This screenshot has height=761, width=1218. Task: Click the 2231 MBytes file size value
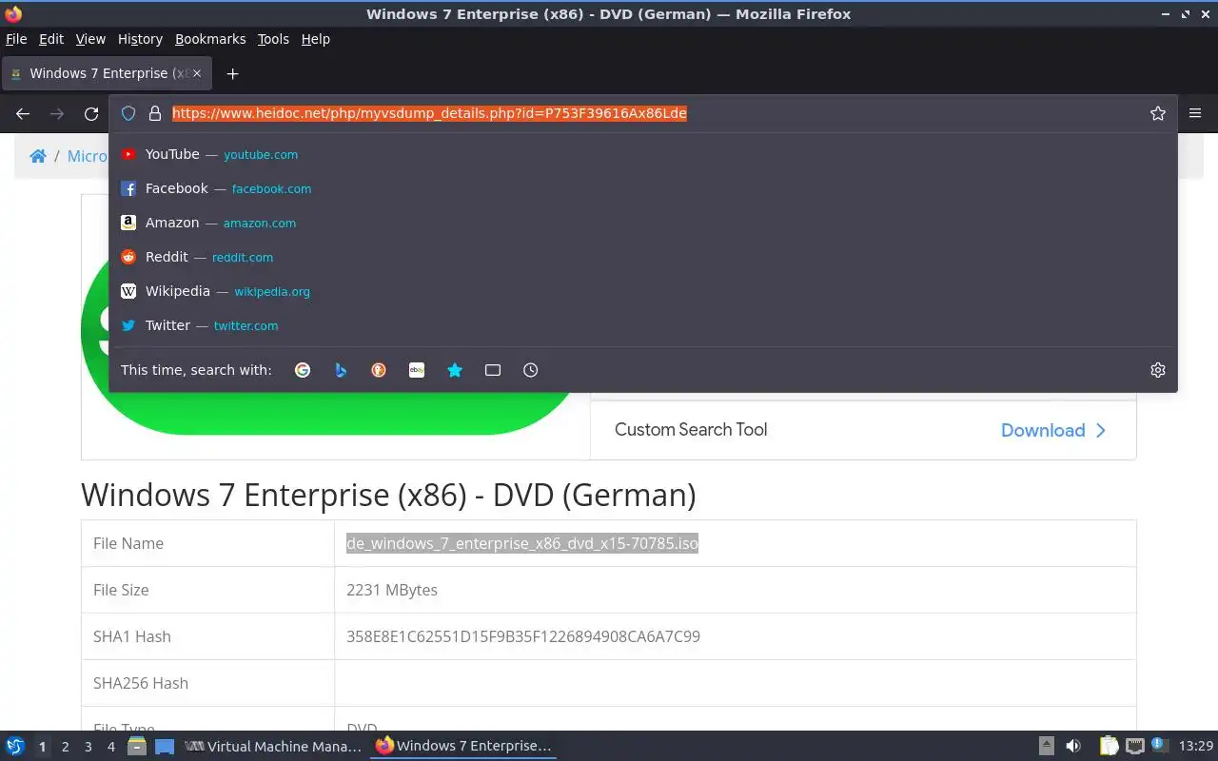click(392, 590)
